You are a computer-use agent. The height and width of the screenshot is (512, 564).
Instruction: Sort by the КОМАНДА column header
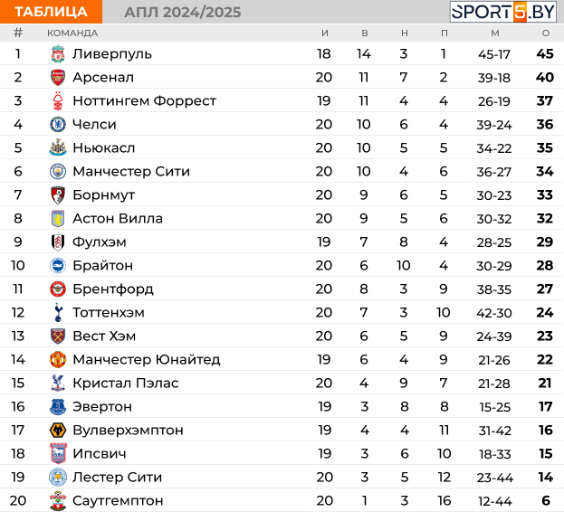click(72, 33)
